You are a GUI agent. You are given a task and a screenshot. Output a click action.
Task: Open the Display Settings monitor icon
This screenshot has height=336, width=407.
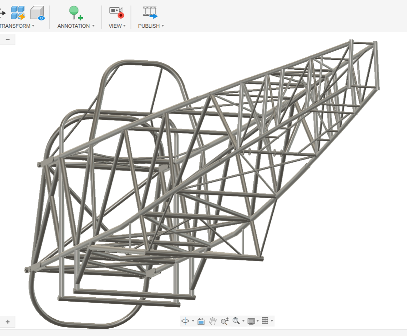coord(251,321)
